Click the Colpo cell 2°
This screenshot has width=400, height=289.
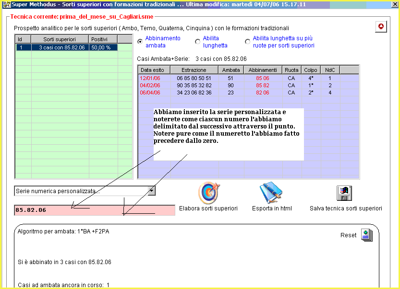[311, 92]
